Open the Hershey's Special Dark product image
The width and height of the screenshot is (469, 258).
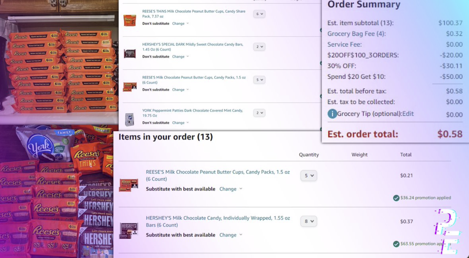[x=130, y=53]
